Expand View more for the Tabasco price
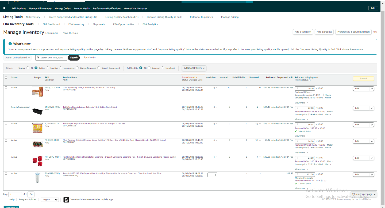385x208 pixels. coord(301,153)
